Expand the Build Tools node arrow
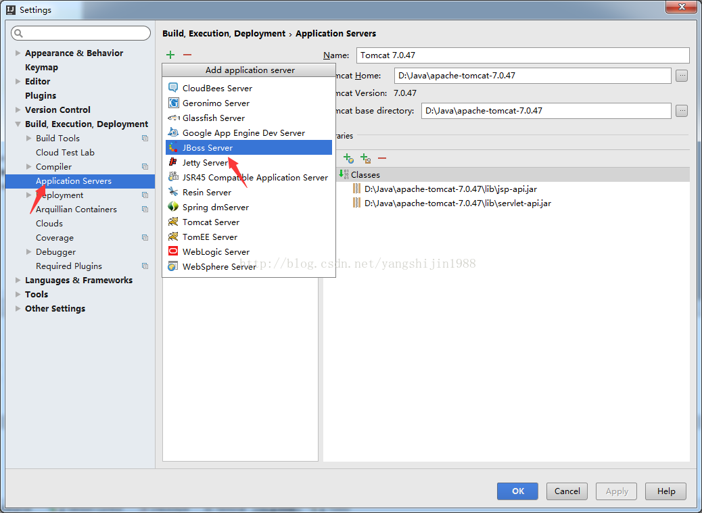Screen dimensions: 702x513 pos(28,138)
